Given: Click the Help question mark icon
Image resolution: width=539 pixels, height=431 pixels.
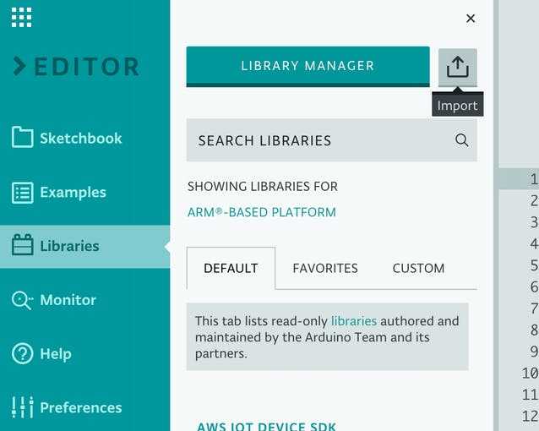Looking at the screenshot, I should coord(22,353).
